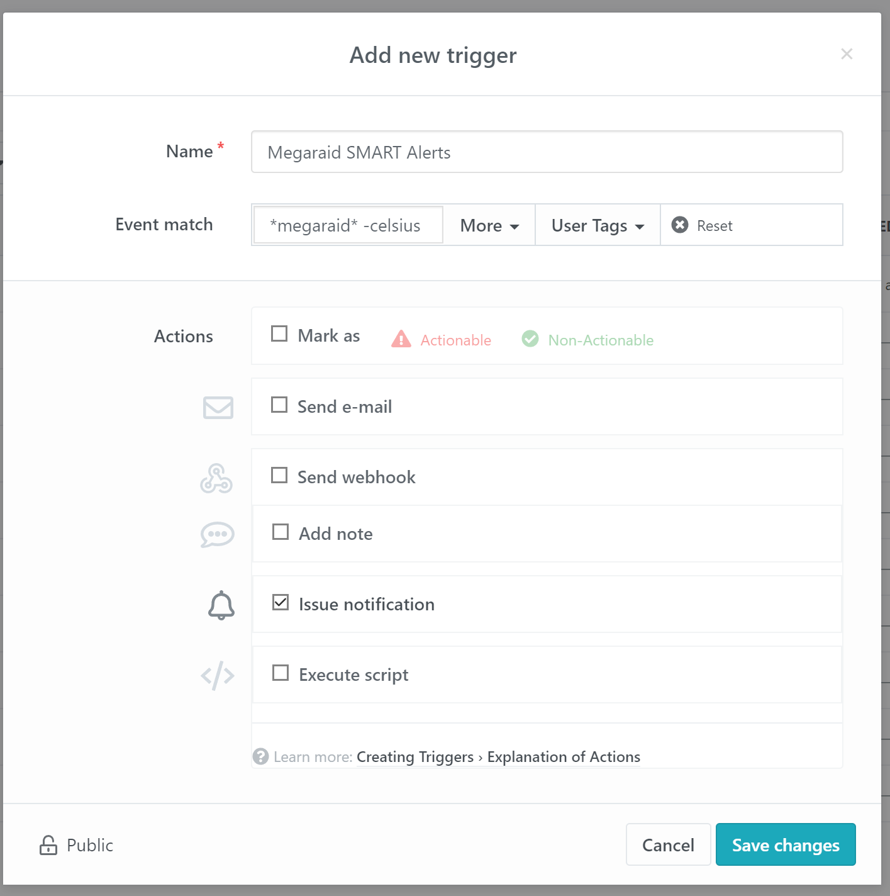Click the Public padlock icon
890x896 pixels.
(48, 845)
